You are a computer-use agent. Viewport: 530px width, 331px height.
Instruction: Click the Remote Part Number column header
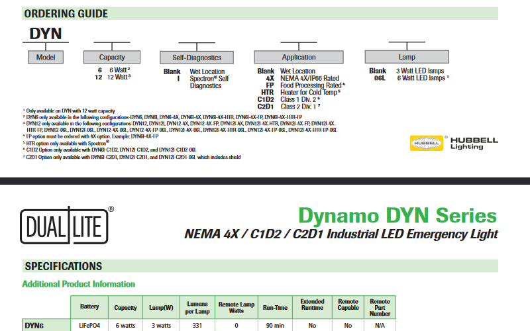click(x=380, y=307)
